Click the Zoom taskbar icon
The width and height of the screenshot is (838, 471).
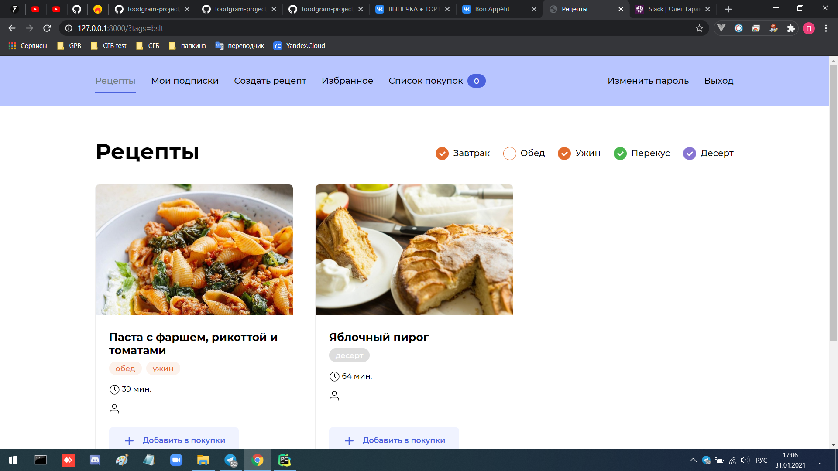pos(176,460)
